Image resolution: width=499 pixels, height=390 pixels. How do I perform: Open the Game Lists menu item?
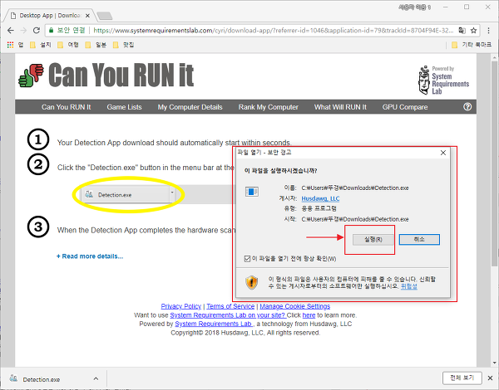[x=124, y=107]
